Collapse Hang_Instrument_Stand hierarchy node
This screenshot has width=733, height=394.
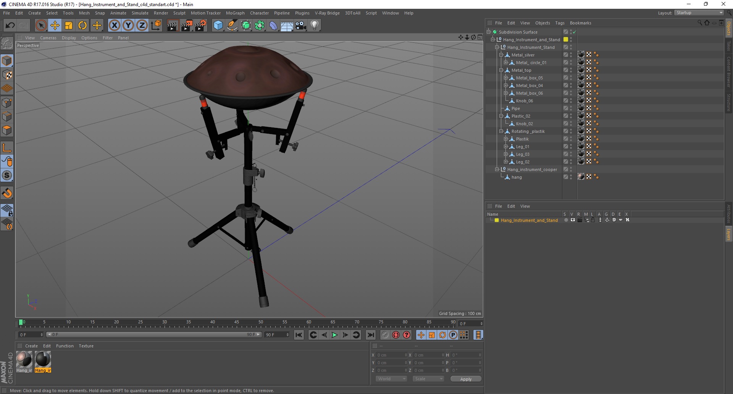pyautogui.click(x=497, y=47)
